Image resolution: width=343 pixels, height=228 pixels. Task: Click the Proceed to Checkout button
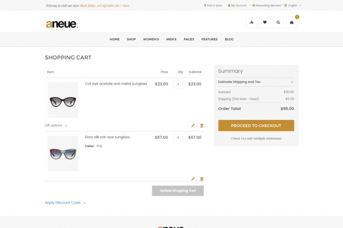tap(256, 125)
